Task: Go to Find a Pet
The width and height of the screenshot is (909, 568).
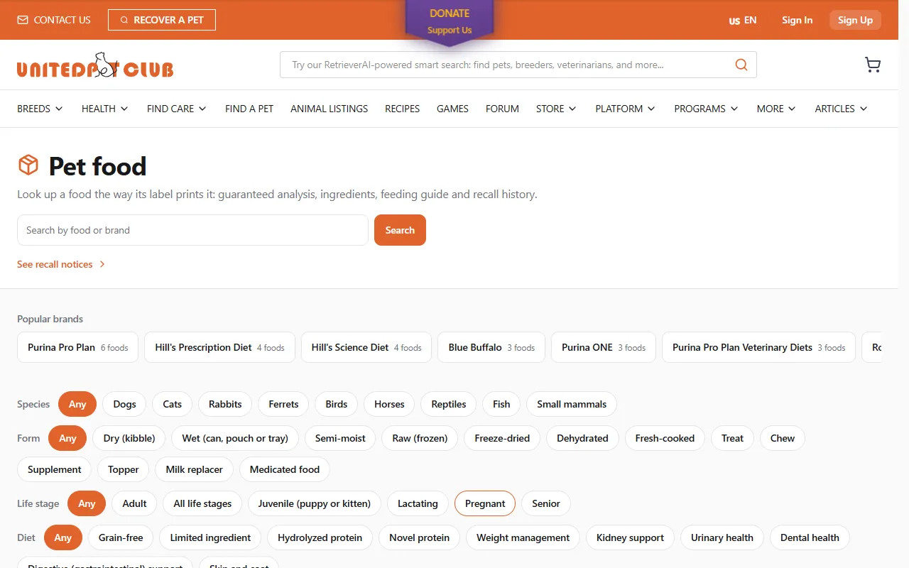Action: coord(249,109)
